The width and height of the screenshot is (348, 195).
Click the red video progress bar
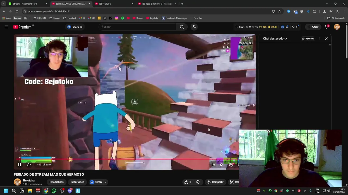[128, 159]
